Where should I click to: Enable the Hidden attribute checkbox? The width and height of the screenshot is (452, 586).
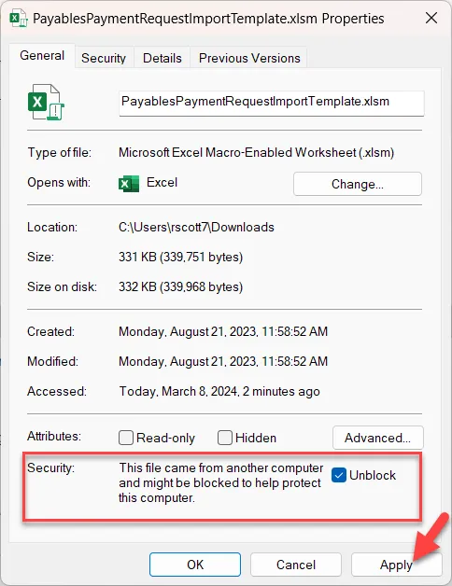click(224, 438)
